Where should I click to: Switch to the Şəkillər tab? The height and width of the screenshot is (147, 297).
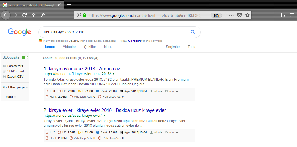coord(90,47)
